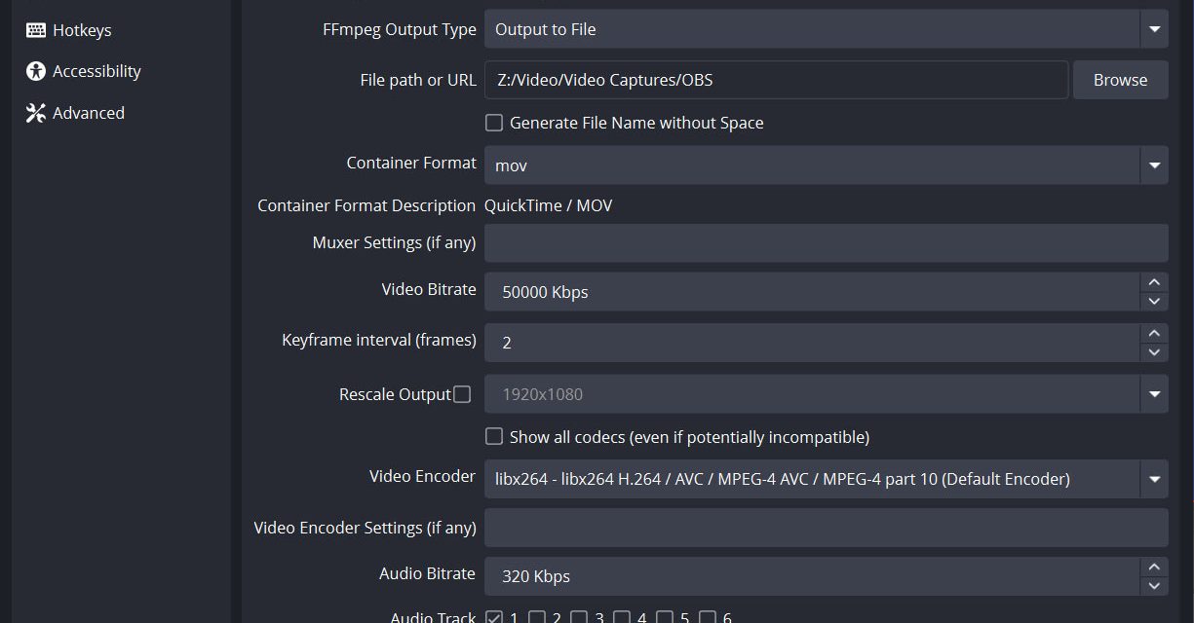Open the FFmpeg Output Type dropdown
This screenshot has width=1194, height=623.
point(1154,29)
